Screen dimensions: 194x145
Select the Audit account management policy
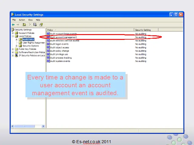click(x=63, y=37)
